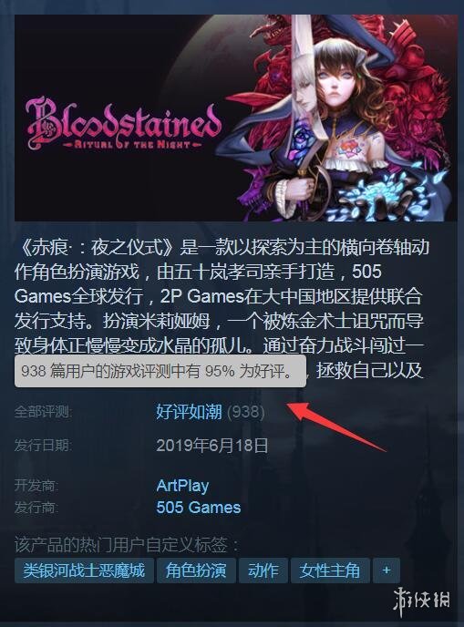This screenshot has width=464, height=627.
Task: Click the 该产品的热门用户自定义标签 heading
Action: pos(128,545)
